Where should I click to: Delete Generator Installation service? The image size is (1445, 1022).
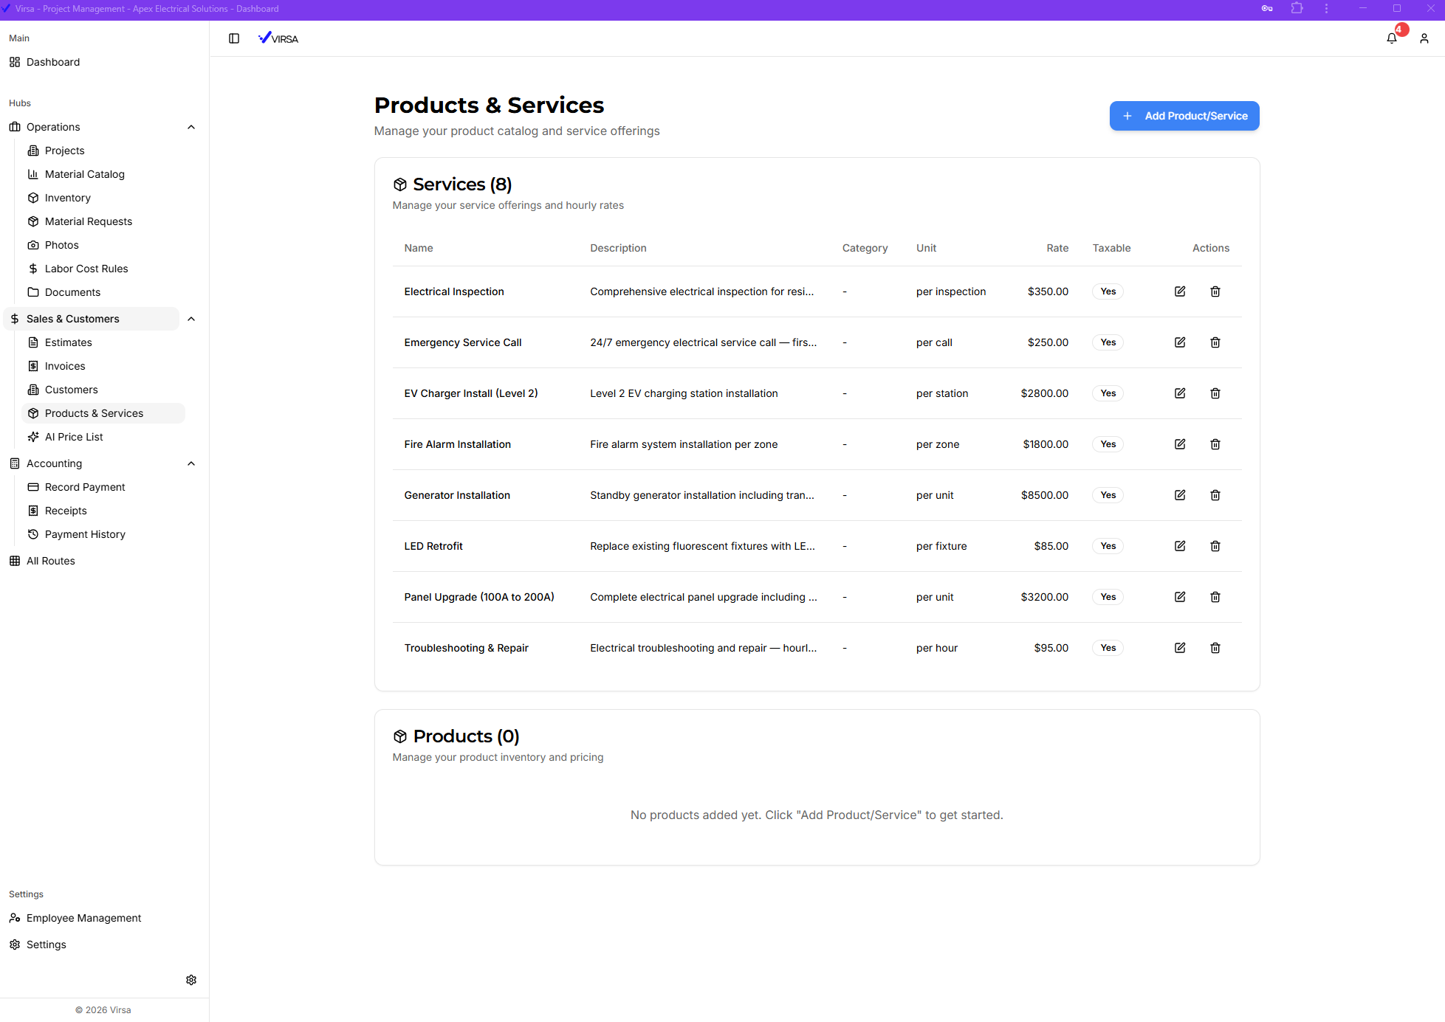pos(1215,495)
